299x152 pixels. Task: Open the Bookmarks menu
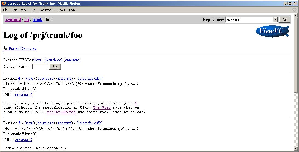(x=46, y=10)
